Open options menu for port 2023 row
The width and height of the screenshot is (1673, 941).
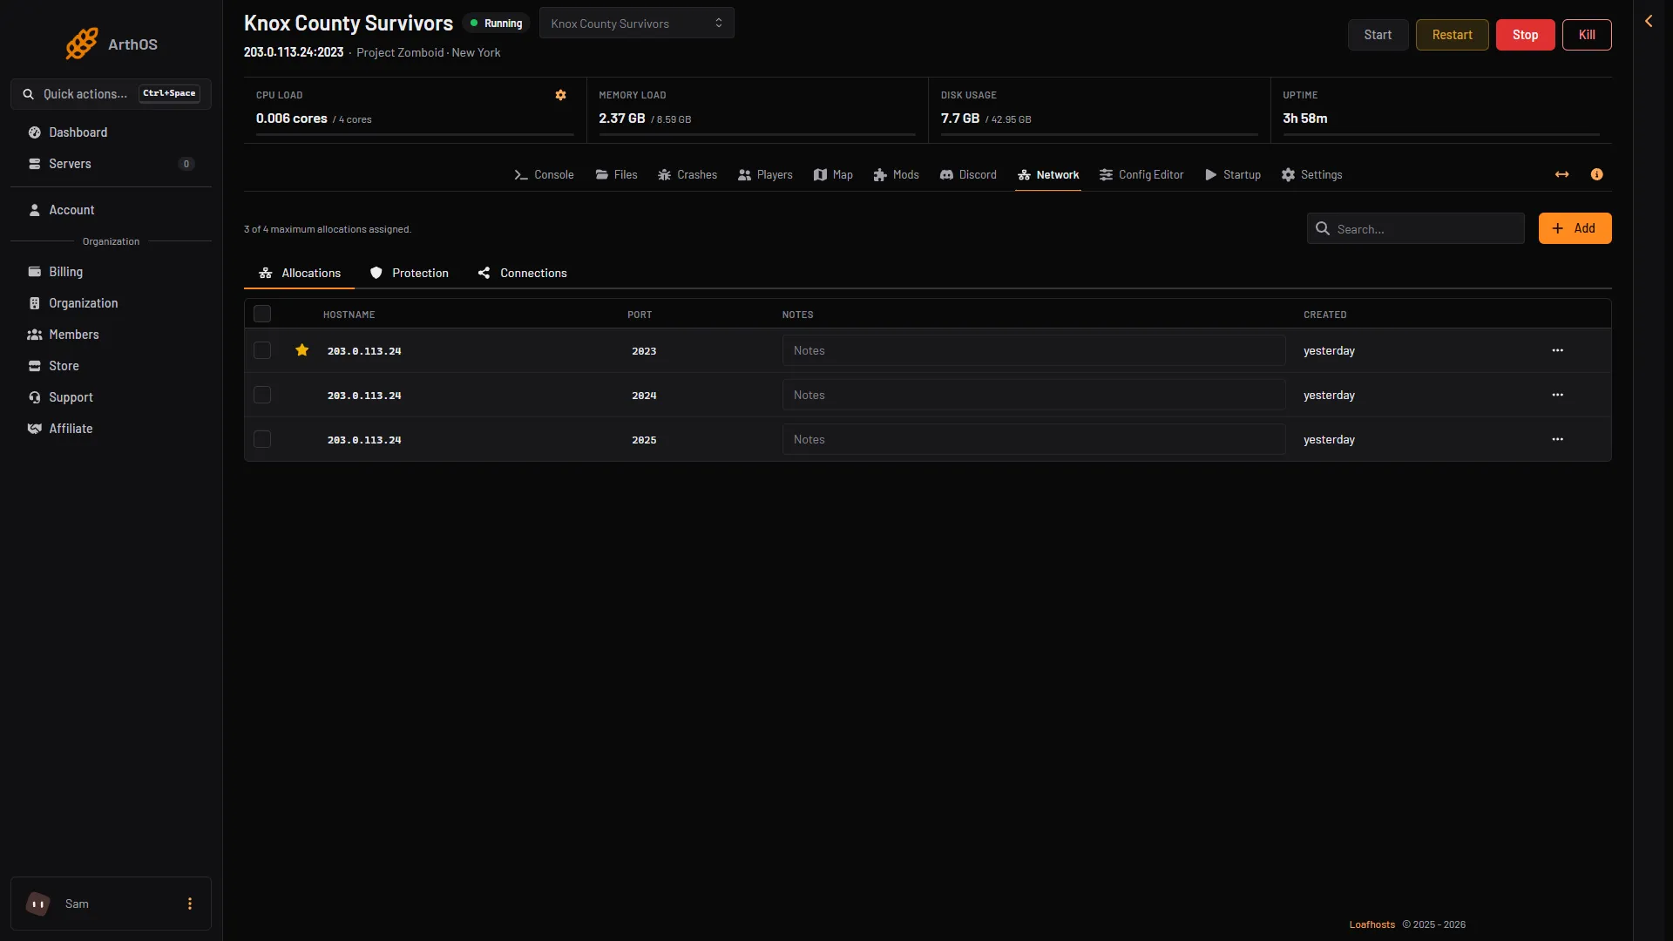pyautogui.click(x=1557, y=350)
